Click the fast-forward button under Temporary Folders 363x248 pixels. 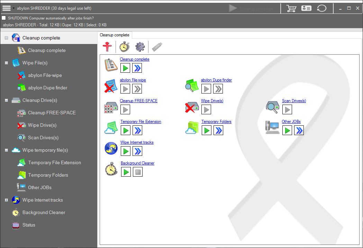coord(218,130)
